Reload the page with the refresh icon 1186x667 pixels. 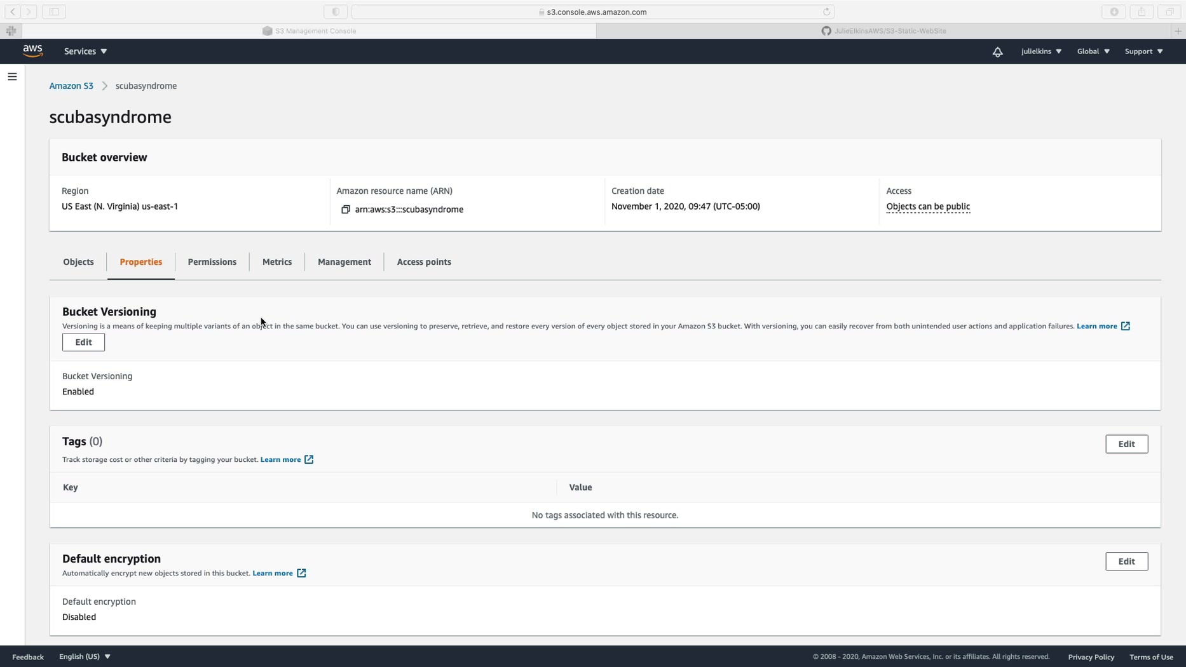point(826,11)
